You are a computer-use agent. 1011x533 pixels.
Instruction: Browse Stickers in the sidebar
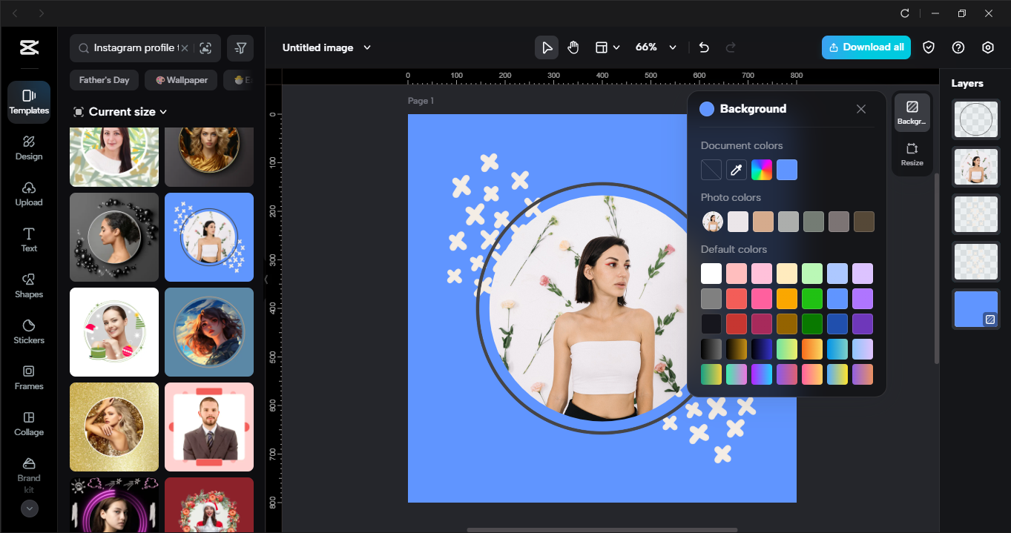[28, 332]
